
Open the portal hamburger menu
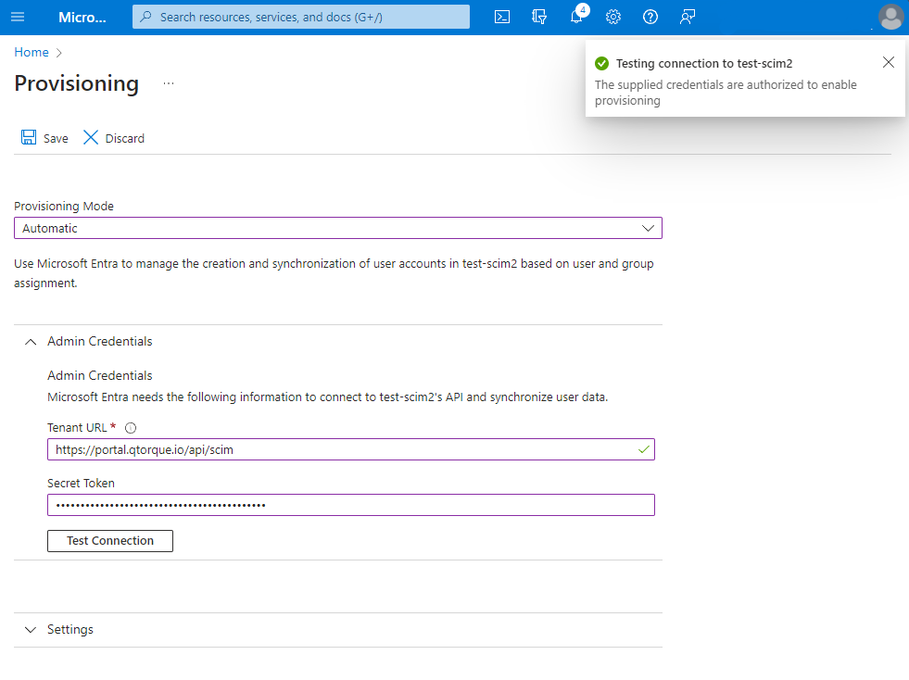pyautogui.click(x=19, y=17)
